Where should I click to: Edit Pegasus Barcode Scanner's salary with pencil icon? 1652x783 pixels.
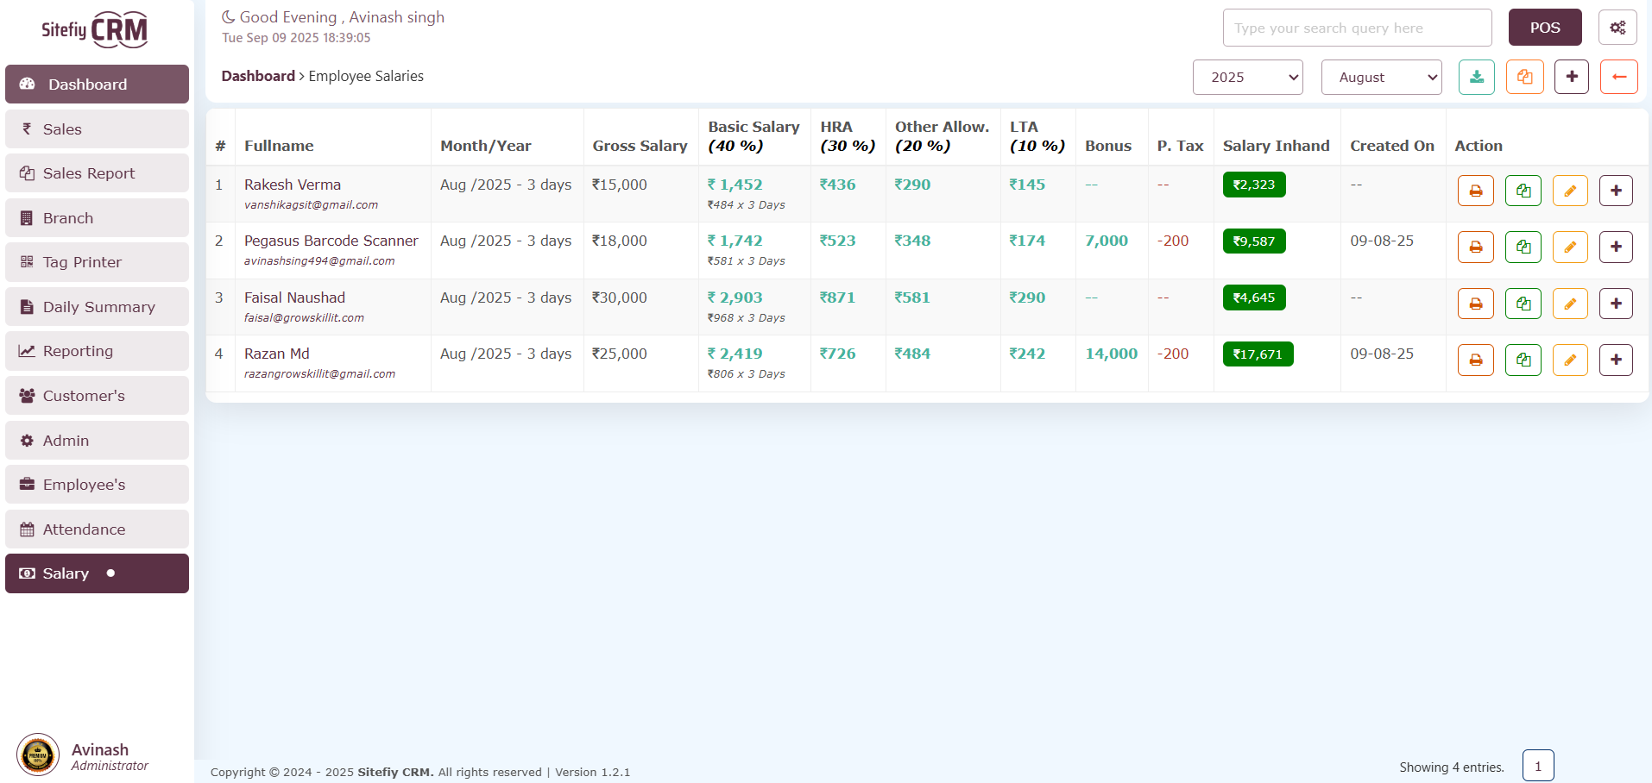click(x=1569, y=247)
